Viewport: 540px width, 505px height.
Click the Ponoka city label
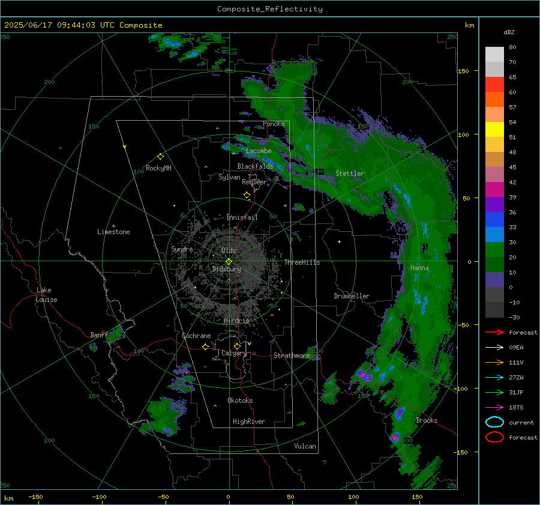coord(274,124)
